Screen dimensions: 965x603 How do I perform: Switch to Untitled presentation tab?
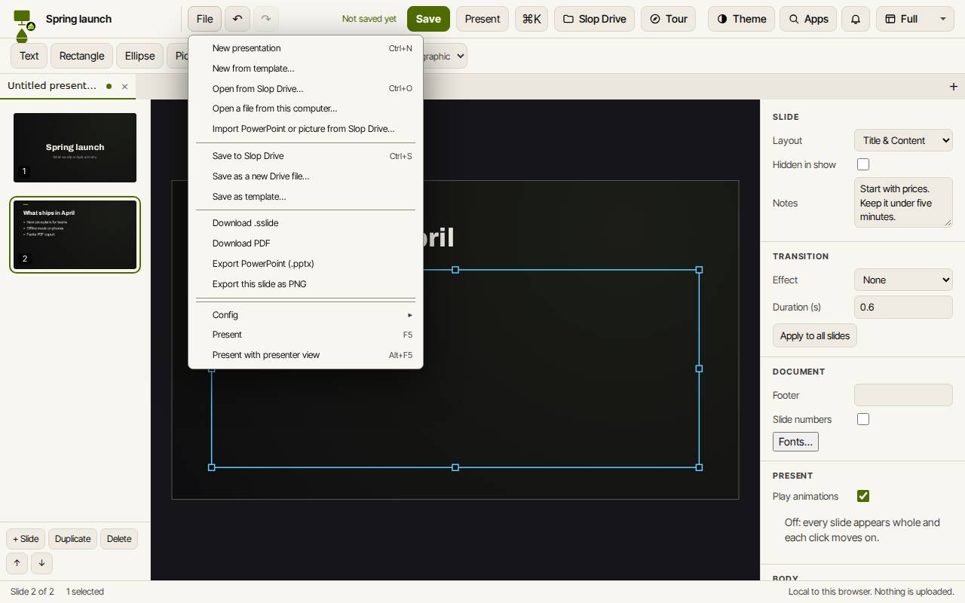tap(52, 86)
